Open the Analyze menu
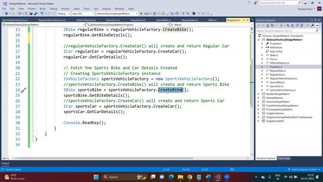The width and height of the screenshot is (323, 182). coord(106,9)
